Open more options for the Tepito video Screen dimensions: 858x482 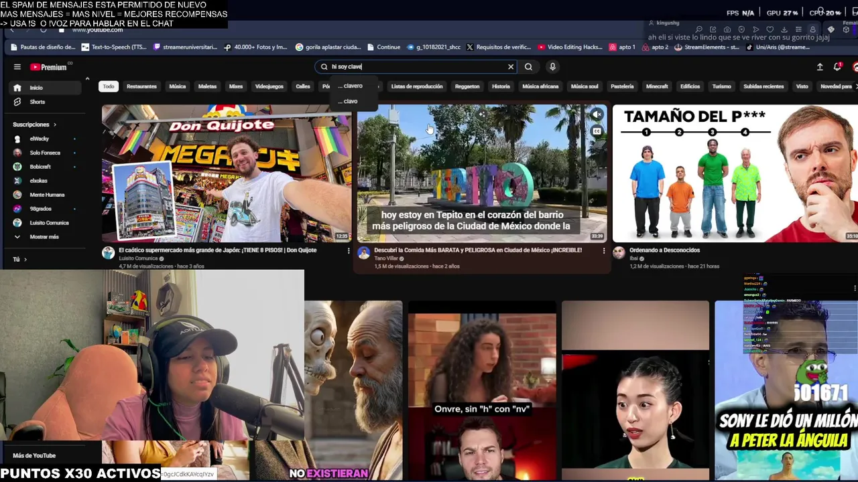pyautogui.click(x=603, y=251)
